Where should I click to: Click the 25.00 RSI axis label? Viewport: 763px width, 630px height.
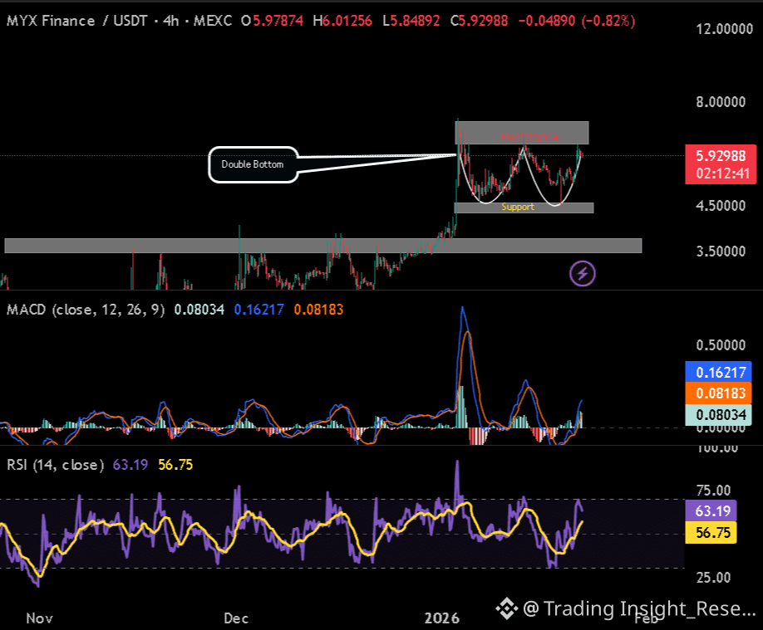[713, 578]
